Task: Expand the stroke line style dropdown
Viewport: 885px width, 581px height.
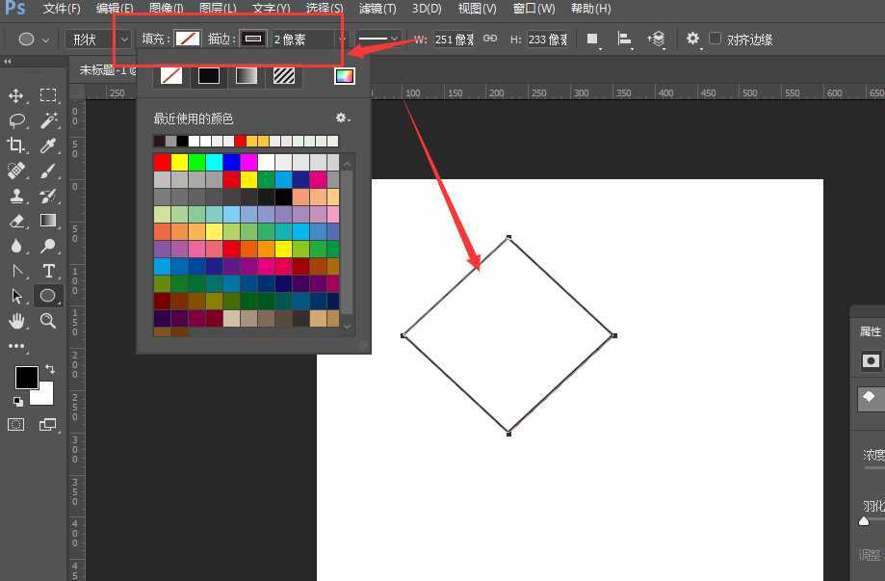Action: [378, 39]
